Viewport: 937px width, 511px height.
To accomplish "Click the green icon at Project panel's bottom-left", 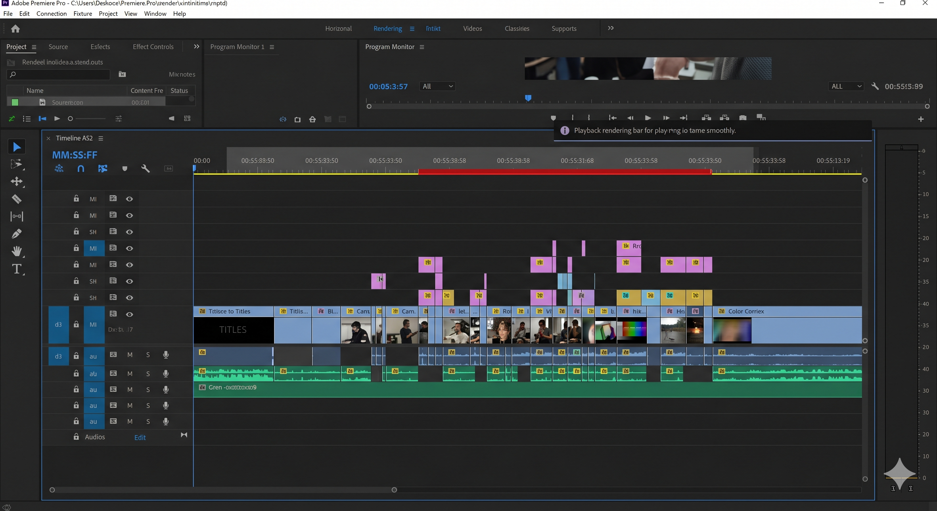I will point(12,118).
